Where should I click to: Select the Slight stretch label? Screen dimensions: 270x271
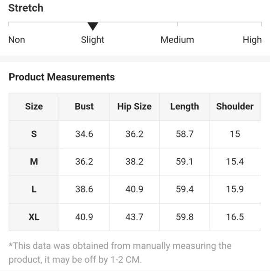pos(93,40)
